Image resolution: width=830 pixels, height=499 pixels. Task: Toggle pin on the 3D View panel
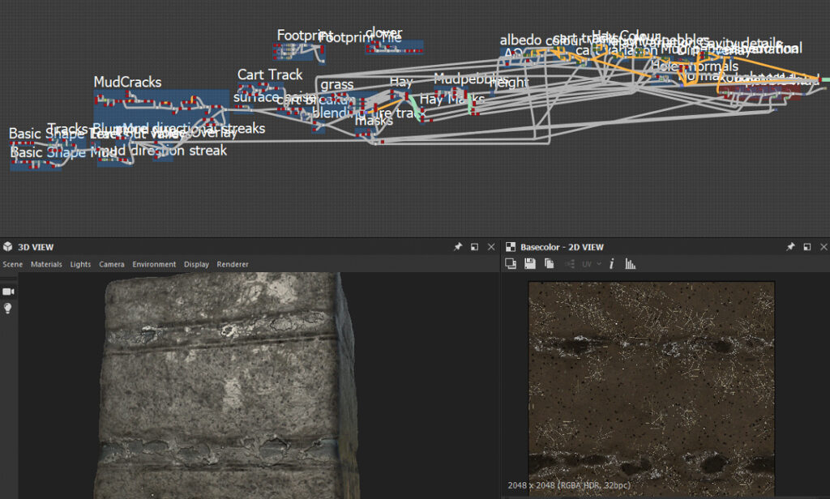[x=458, y=247]
